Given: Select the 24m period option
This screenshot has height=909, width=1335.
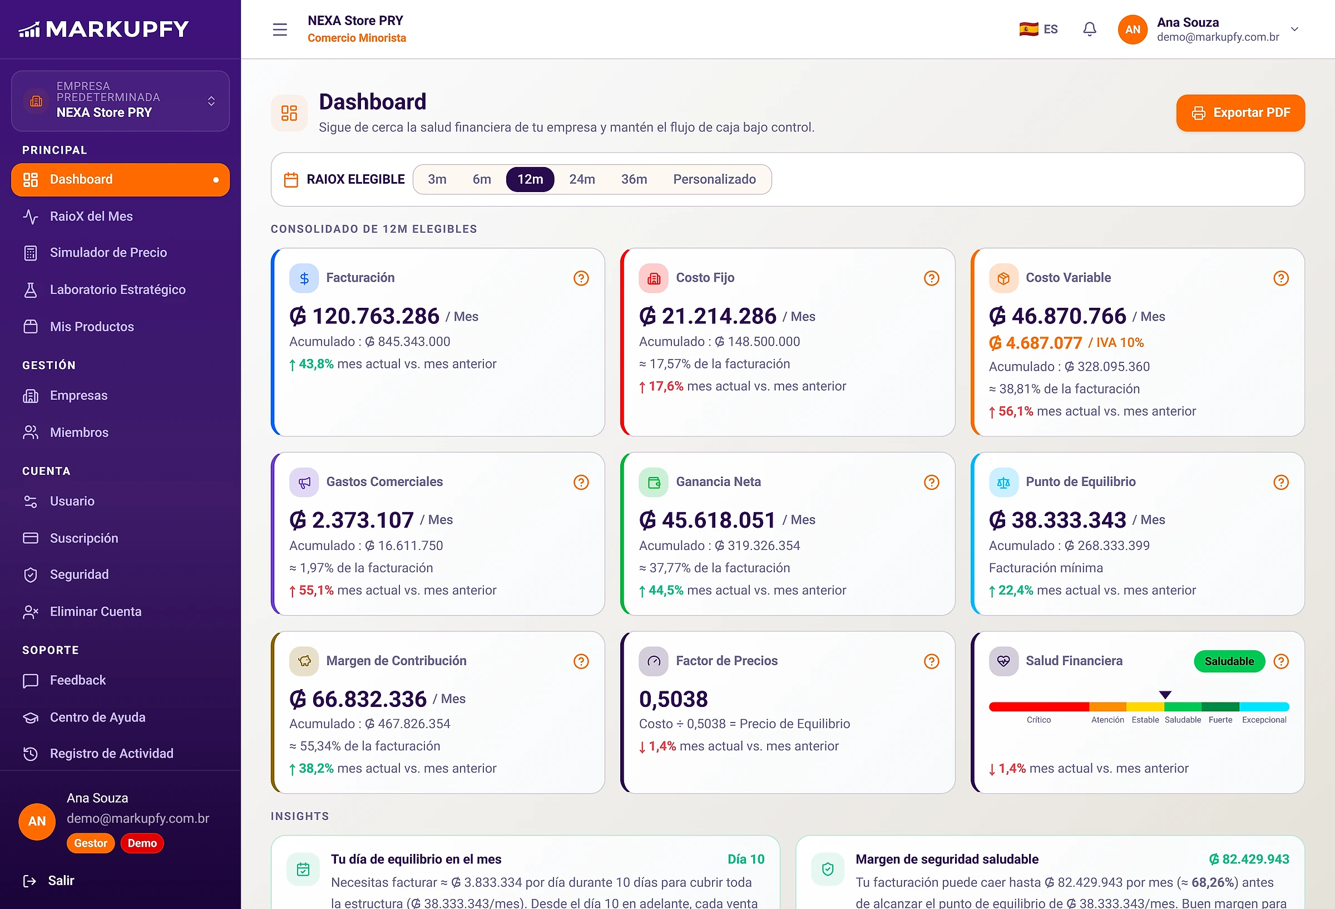Looking at the screenshot, I should 581,179.
